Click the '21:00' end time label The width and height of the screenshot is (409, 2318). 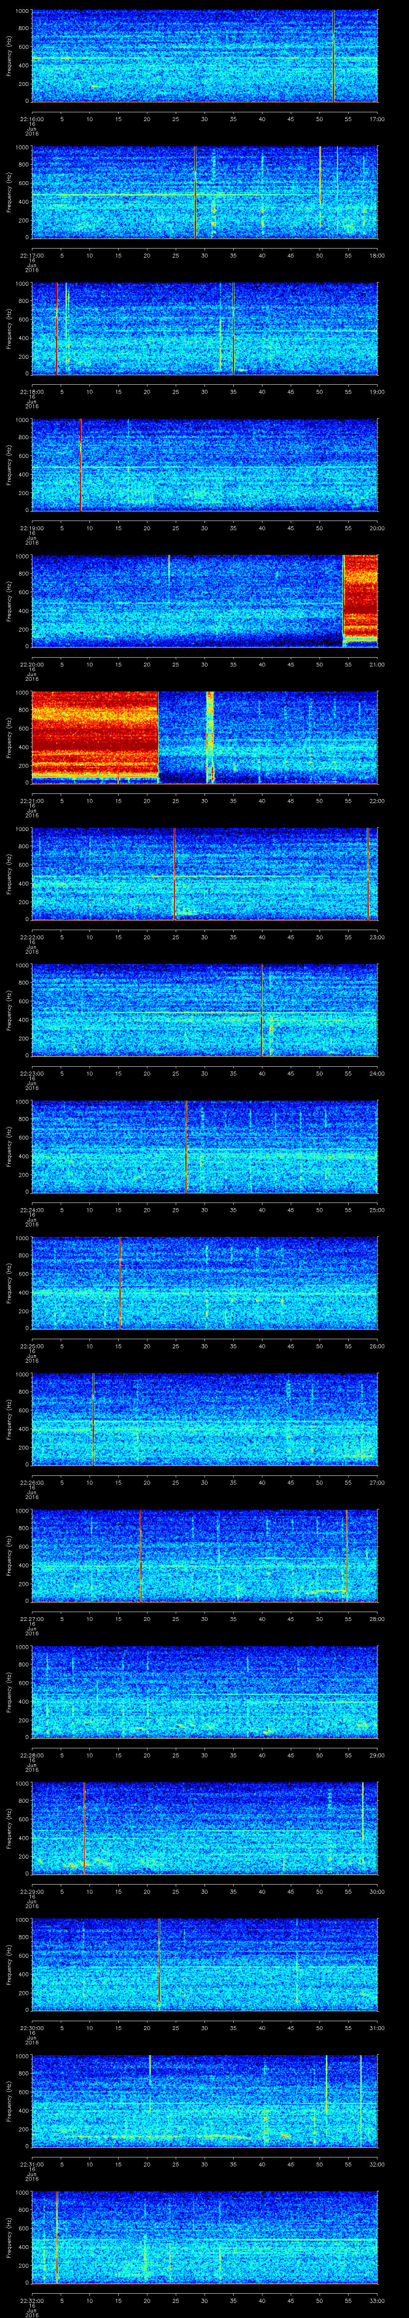377,664
